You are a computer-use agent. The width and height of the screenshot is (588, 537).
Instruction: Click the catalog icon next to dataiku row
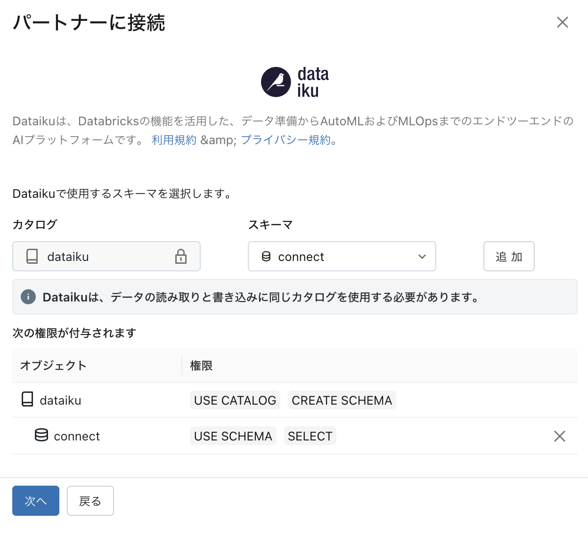[x=27, y=400]
